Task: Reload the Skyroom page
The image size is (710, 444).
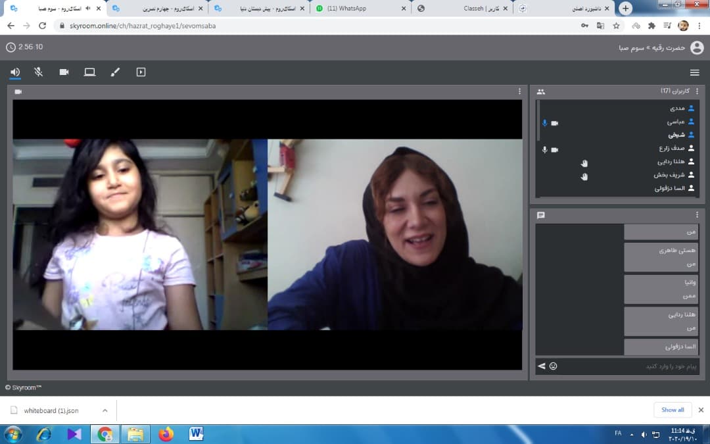Action: click(42, 26)
